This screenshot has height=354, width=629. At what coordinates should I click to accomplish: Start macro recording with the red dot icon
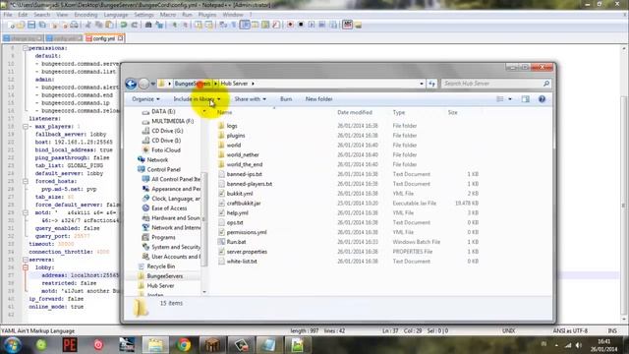tap(290, 25)
